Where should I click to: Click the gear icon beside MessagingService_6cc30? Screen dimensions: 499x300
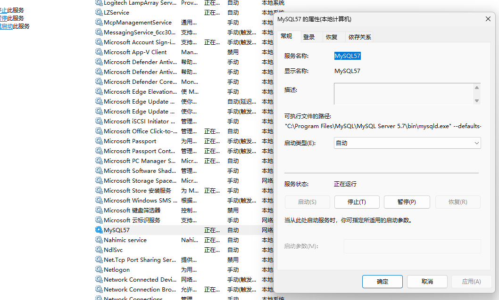(99, 32)
